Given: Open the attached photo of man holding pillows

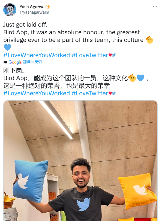Looking at the screenshot, I should 80,161.
